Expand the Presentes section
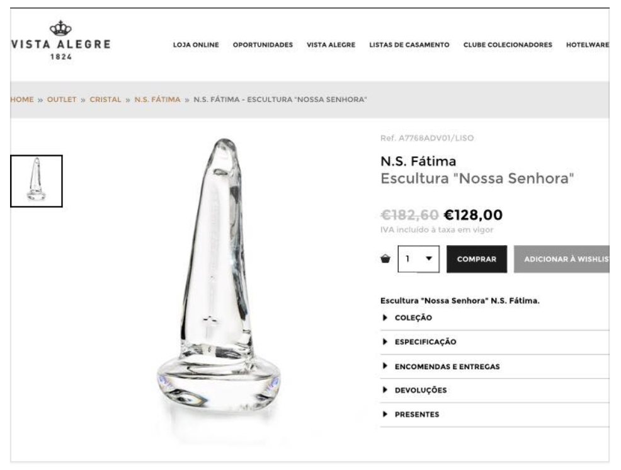The height and width of the screenshot is (470, 621). 416,415
